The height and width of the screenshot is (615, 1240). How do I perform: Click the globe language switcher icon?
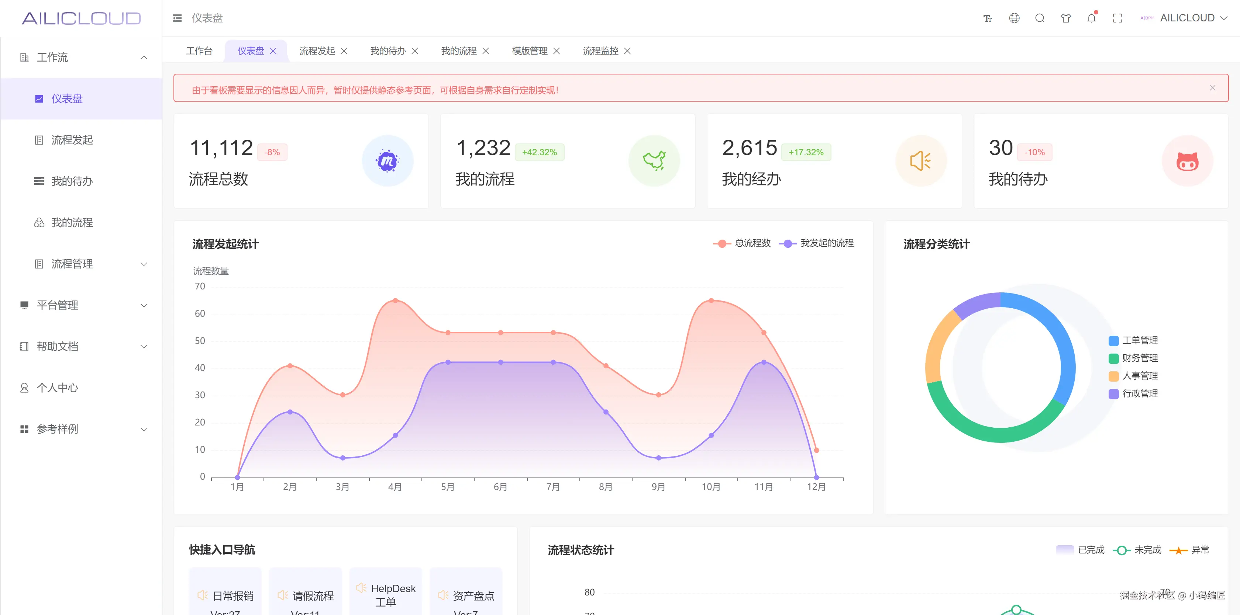1014,18
